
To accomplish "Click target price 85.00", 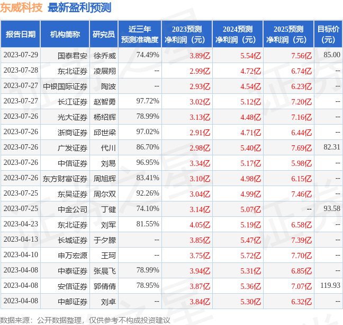I will point(332,55).
